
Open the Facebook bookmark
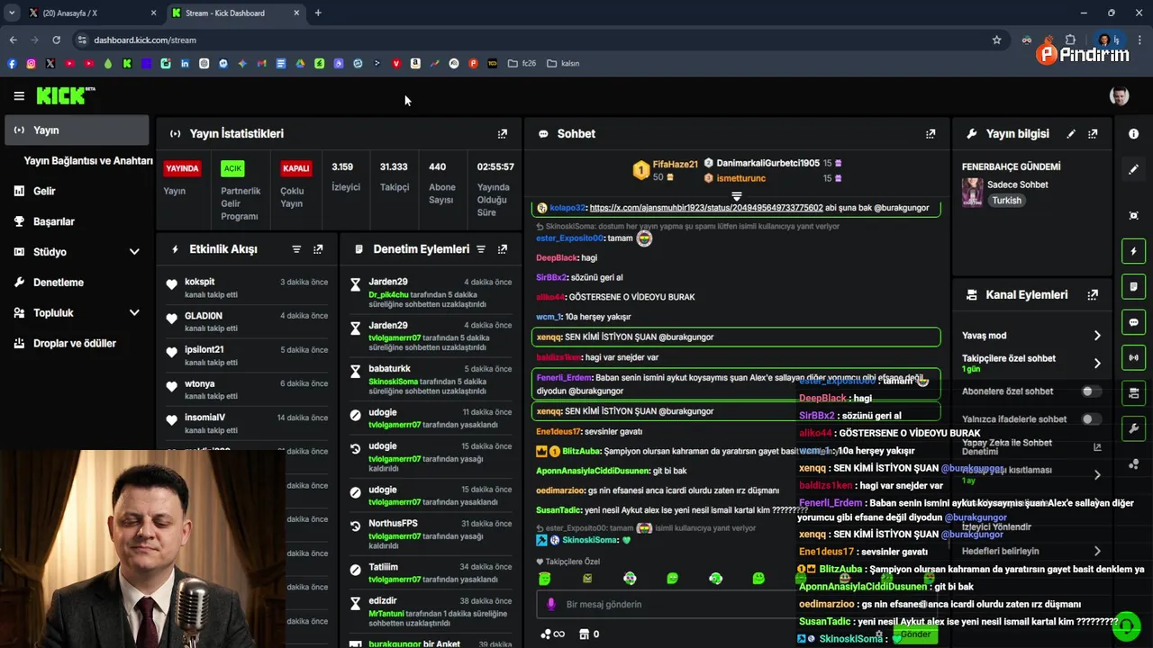pyautogui.click(x=12, y=64)
